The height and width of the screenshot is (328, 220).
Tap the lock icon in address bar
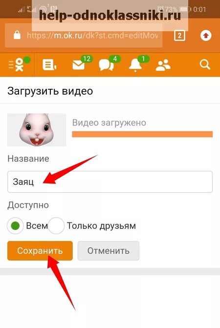pos(17,35)
